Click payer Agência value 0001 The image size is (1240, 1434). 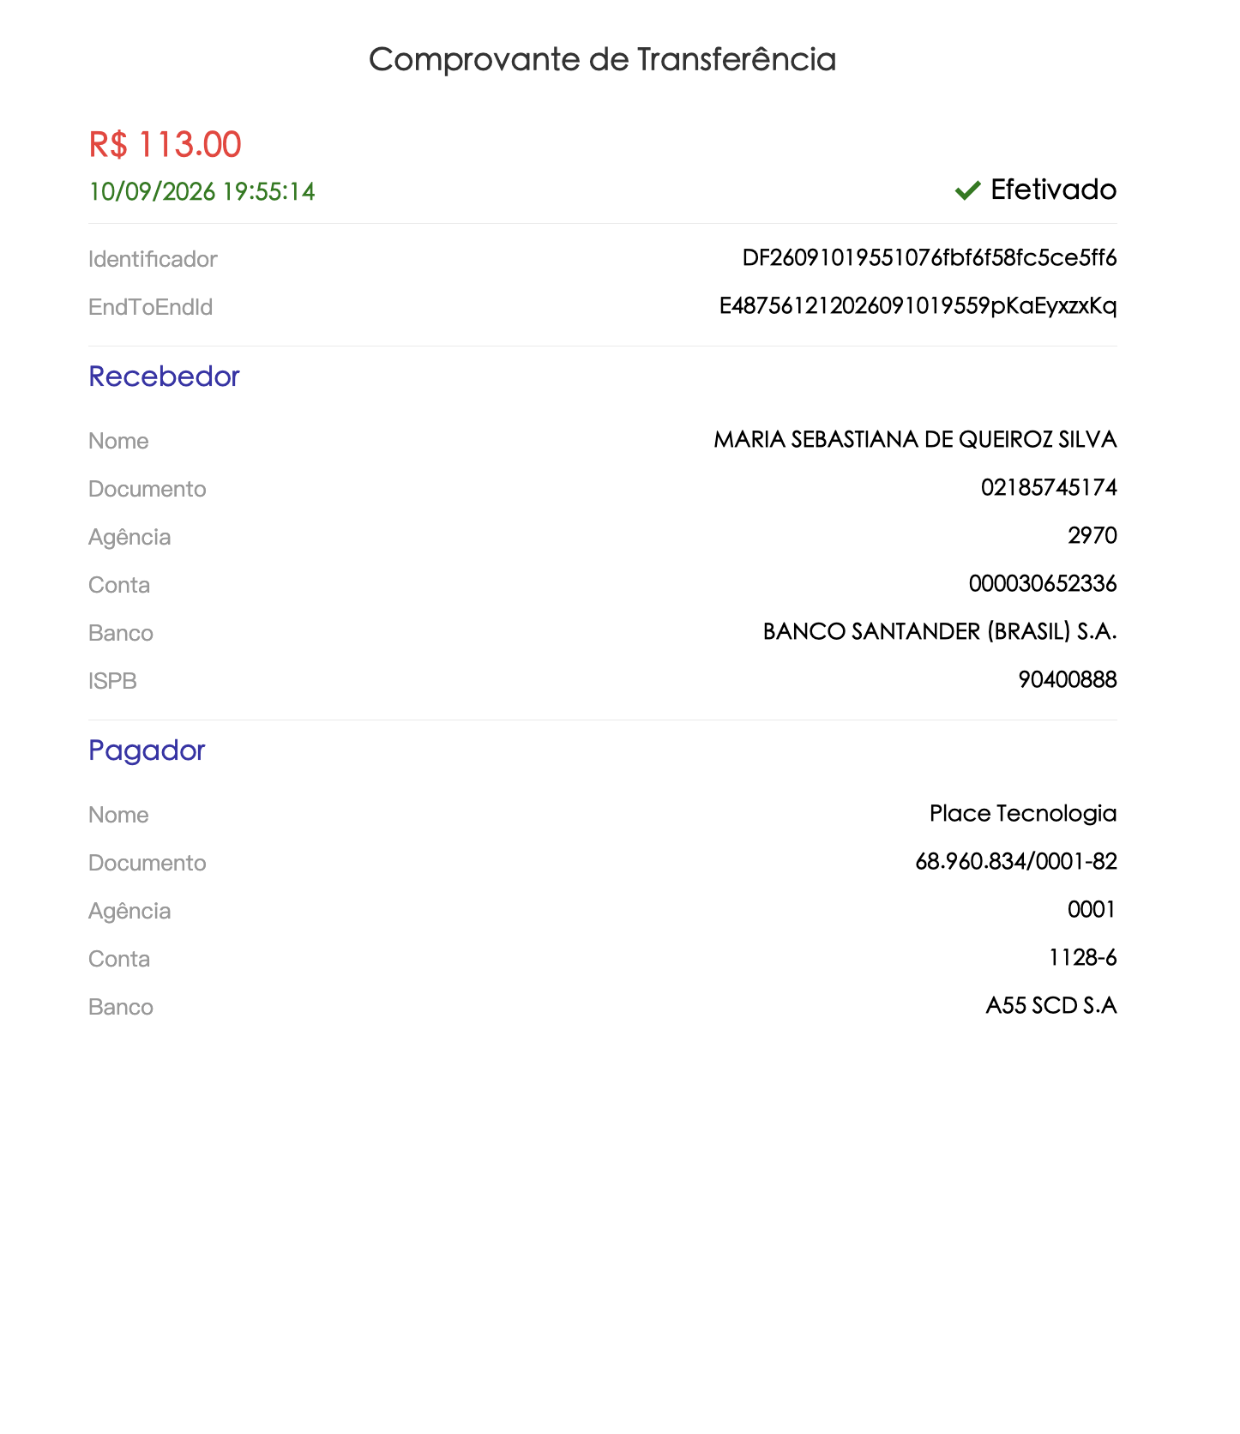pyautogui.click(x=1092, y=910)
